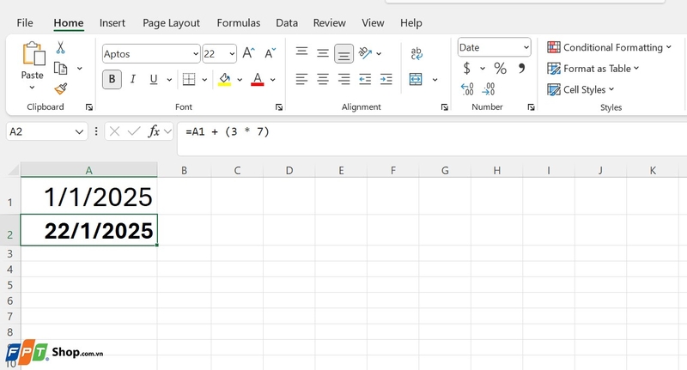Click Merge & Center icon
The width and height of the screenshot is (687, 370).
tap(416, 79)
